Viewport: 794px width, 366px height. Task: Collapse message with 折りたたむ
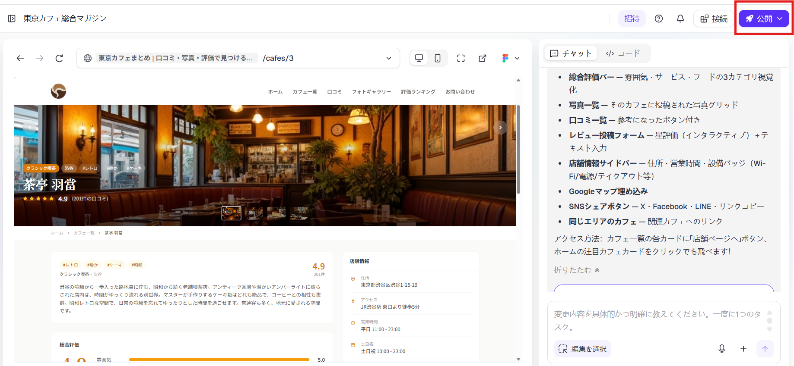pyautogui.click(x=577, y=270)
